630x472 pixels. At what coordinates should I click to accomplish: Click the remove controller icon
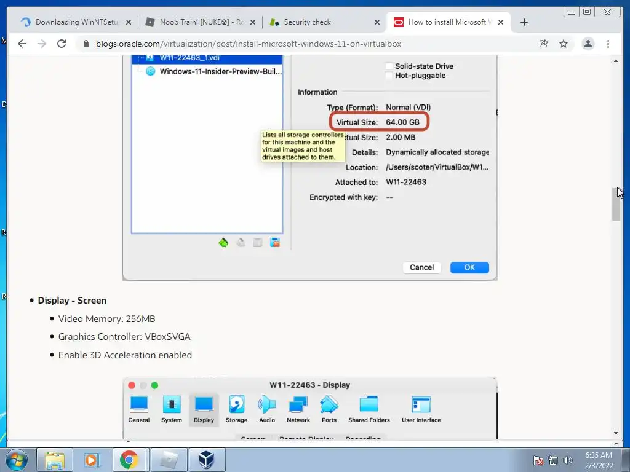[241, 242]
